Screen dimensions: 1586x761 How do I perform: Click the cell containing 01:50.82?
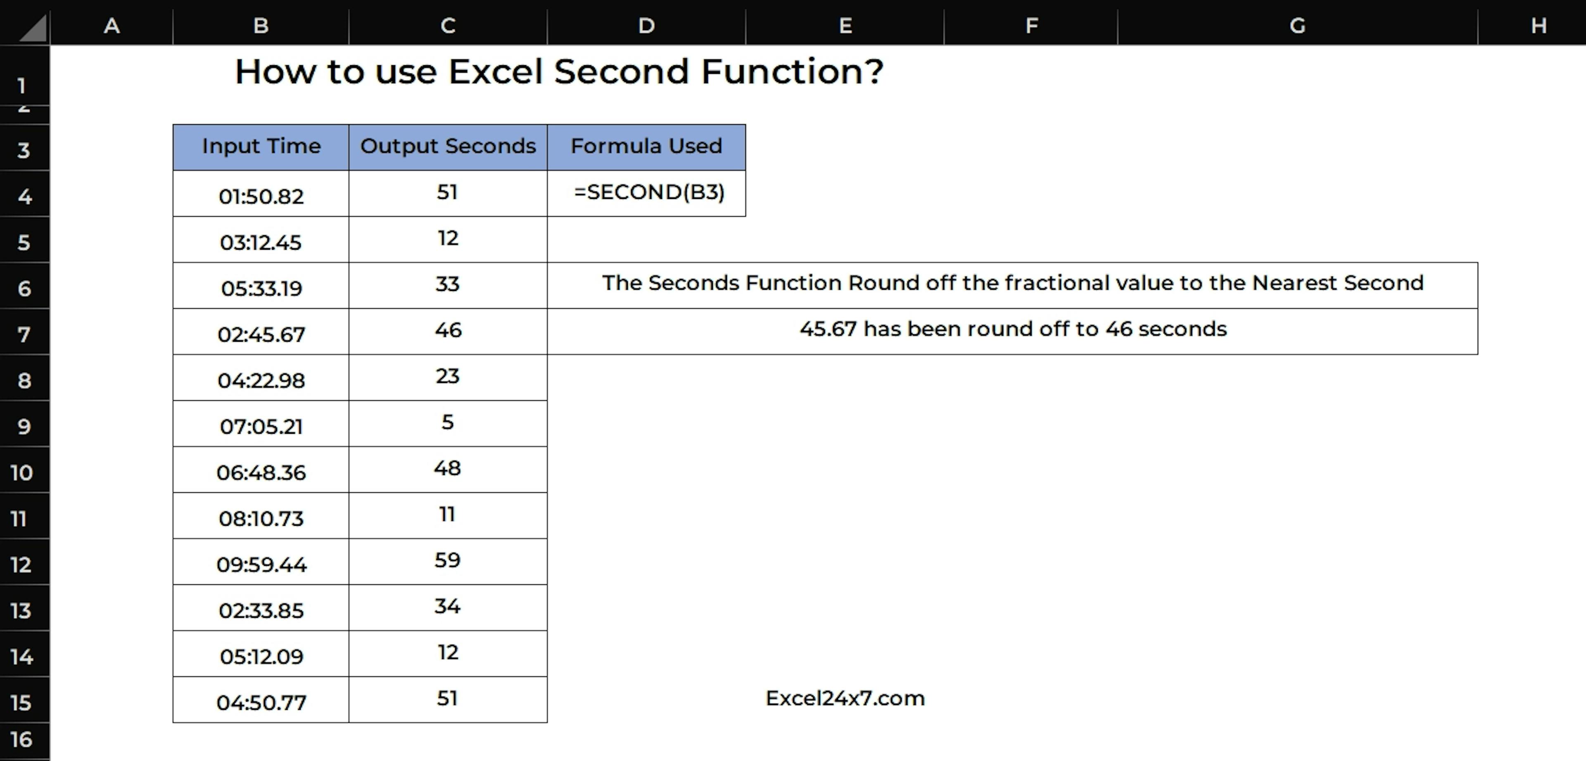click(261, 196)
